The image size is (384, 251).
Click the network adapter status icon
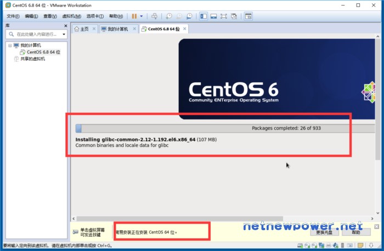click(x=321, y=246)
